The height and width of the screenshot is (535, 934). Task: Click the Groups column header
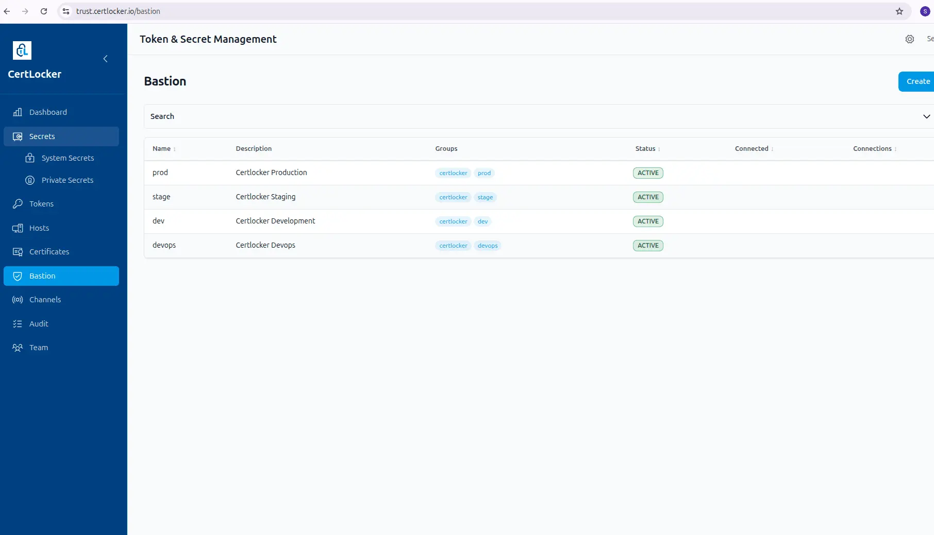[446, 149]
